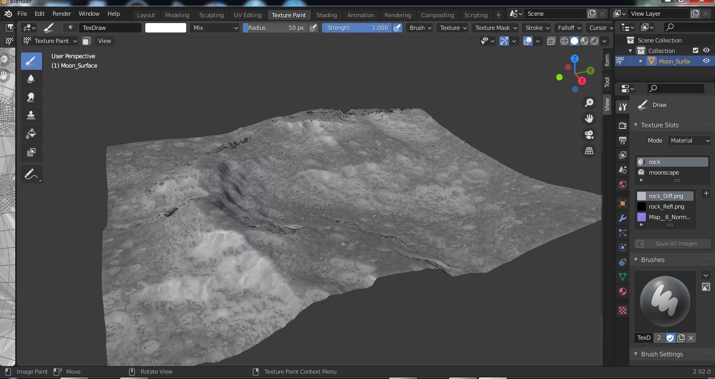Open the Material properties tab
Viewport: 715px width, 379px height.
[x=623, y=291]
